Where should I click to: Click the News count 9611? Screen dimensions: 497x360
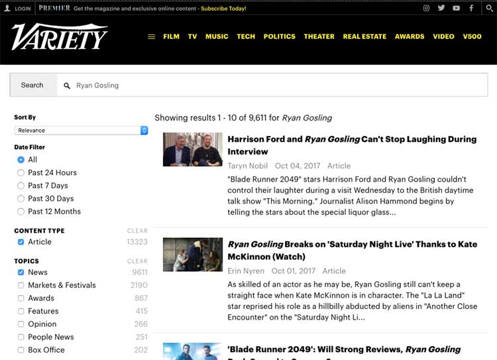coord(140,272)
